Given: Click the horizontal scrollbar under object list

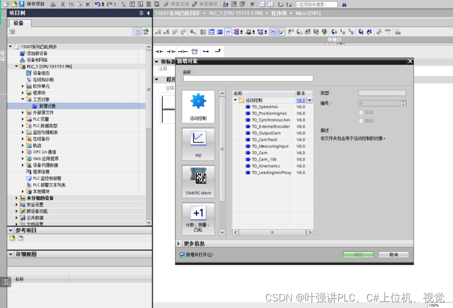Looking at the screenshot, I should (x=272, y=232).
